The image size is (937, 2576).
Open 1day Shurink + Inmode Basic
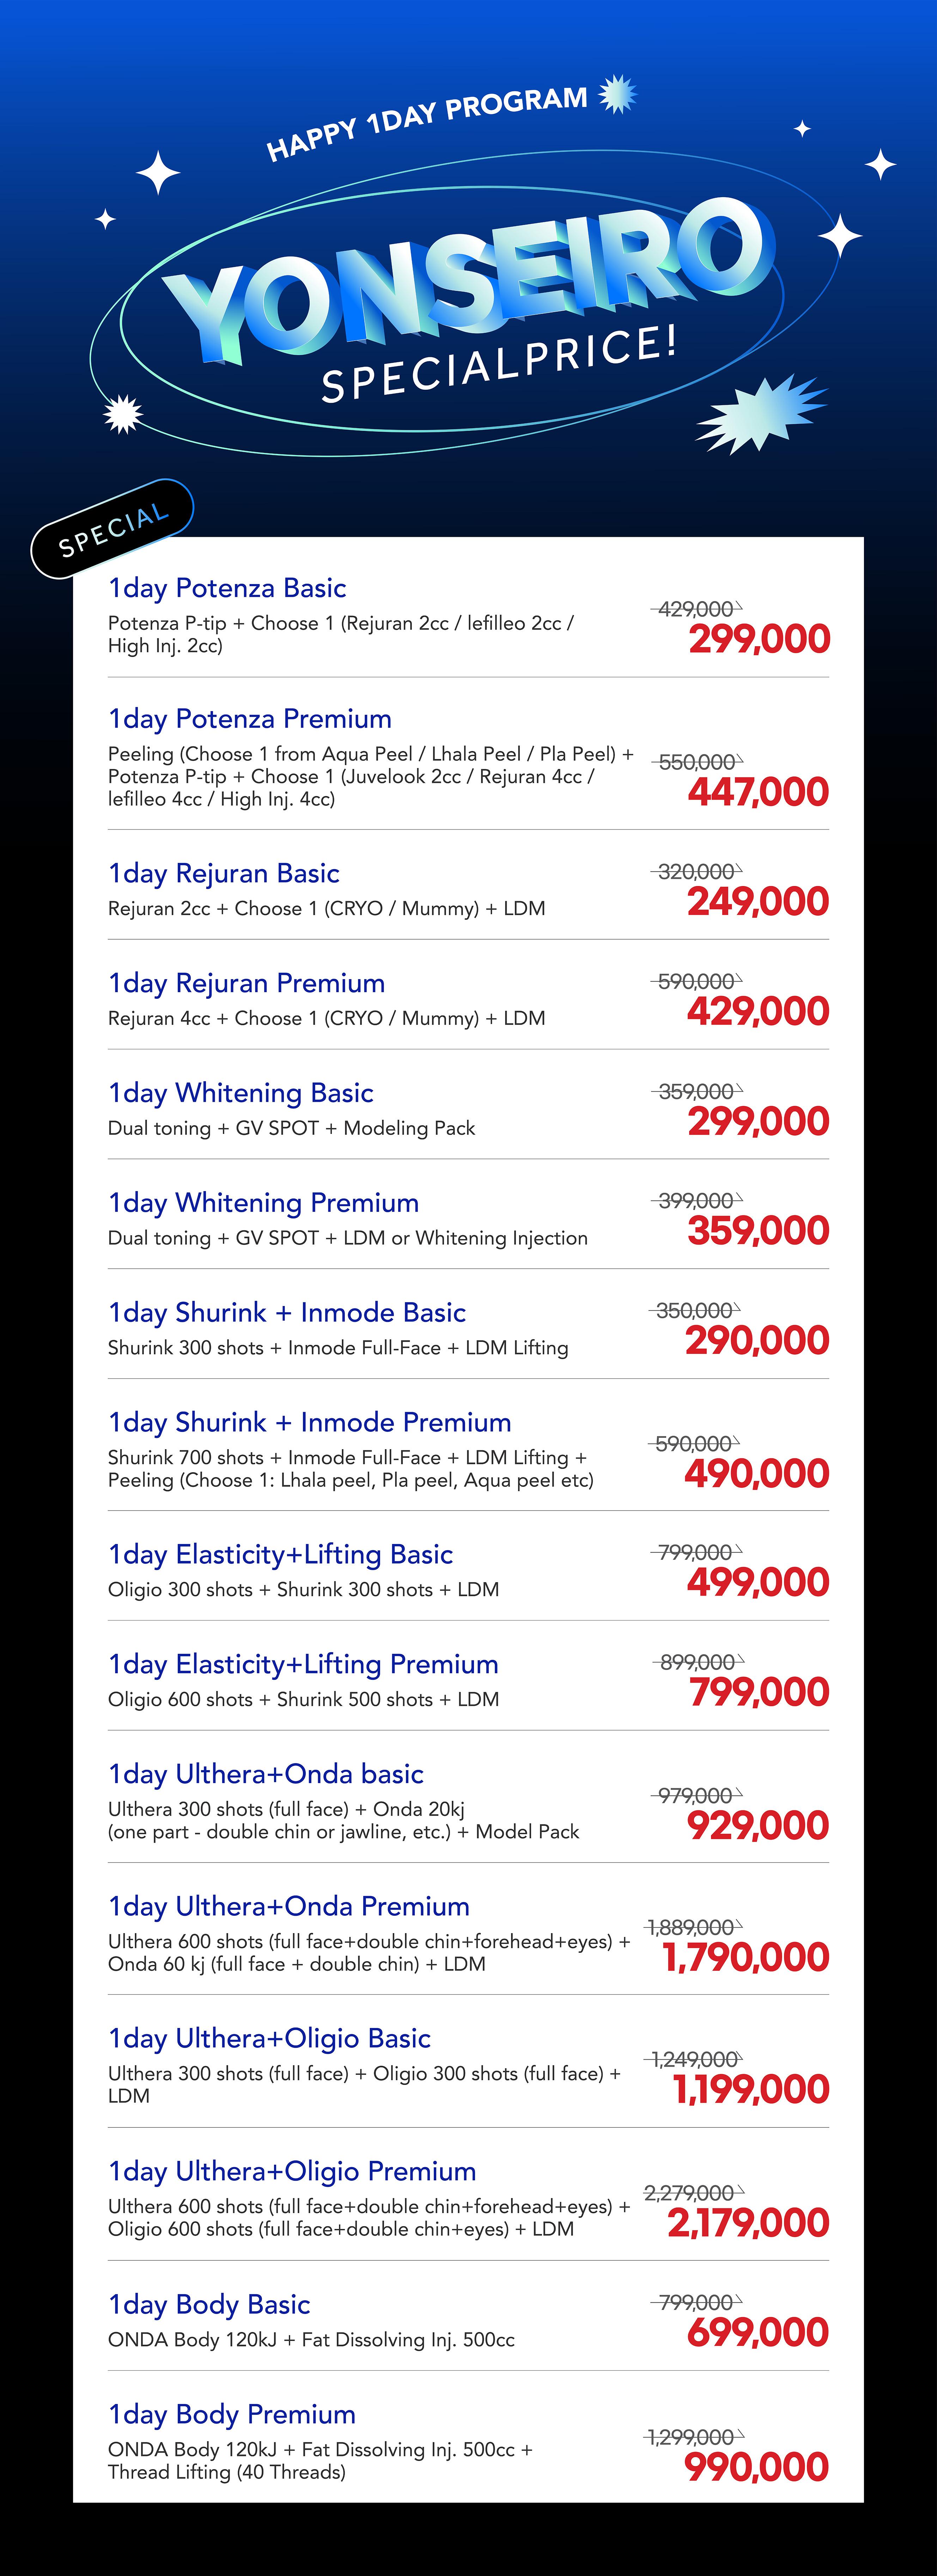287,1313
